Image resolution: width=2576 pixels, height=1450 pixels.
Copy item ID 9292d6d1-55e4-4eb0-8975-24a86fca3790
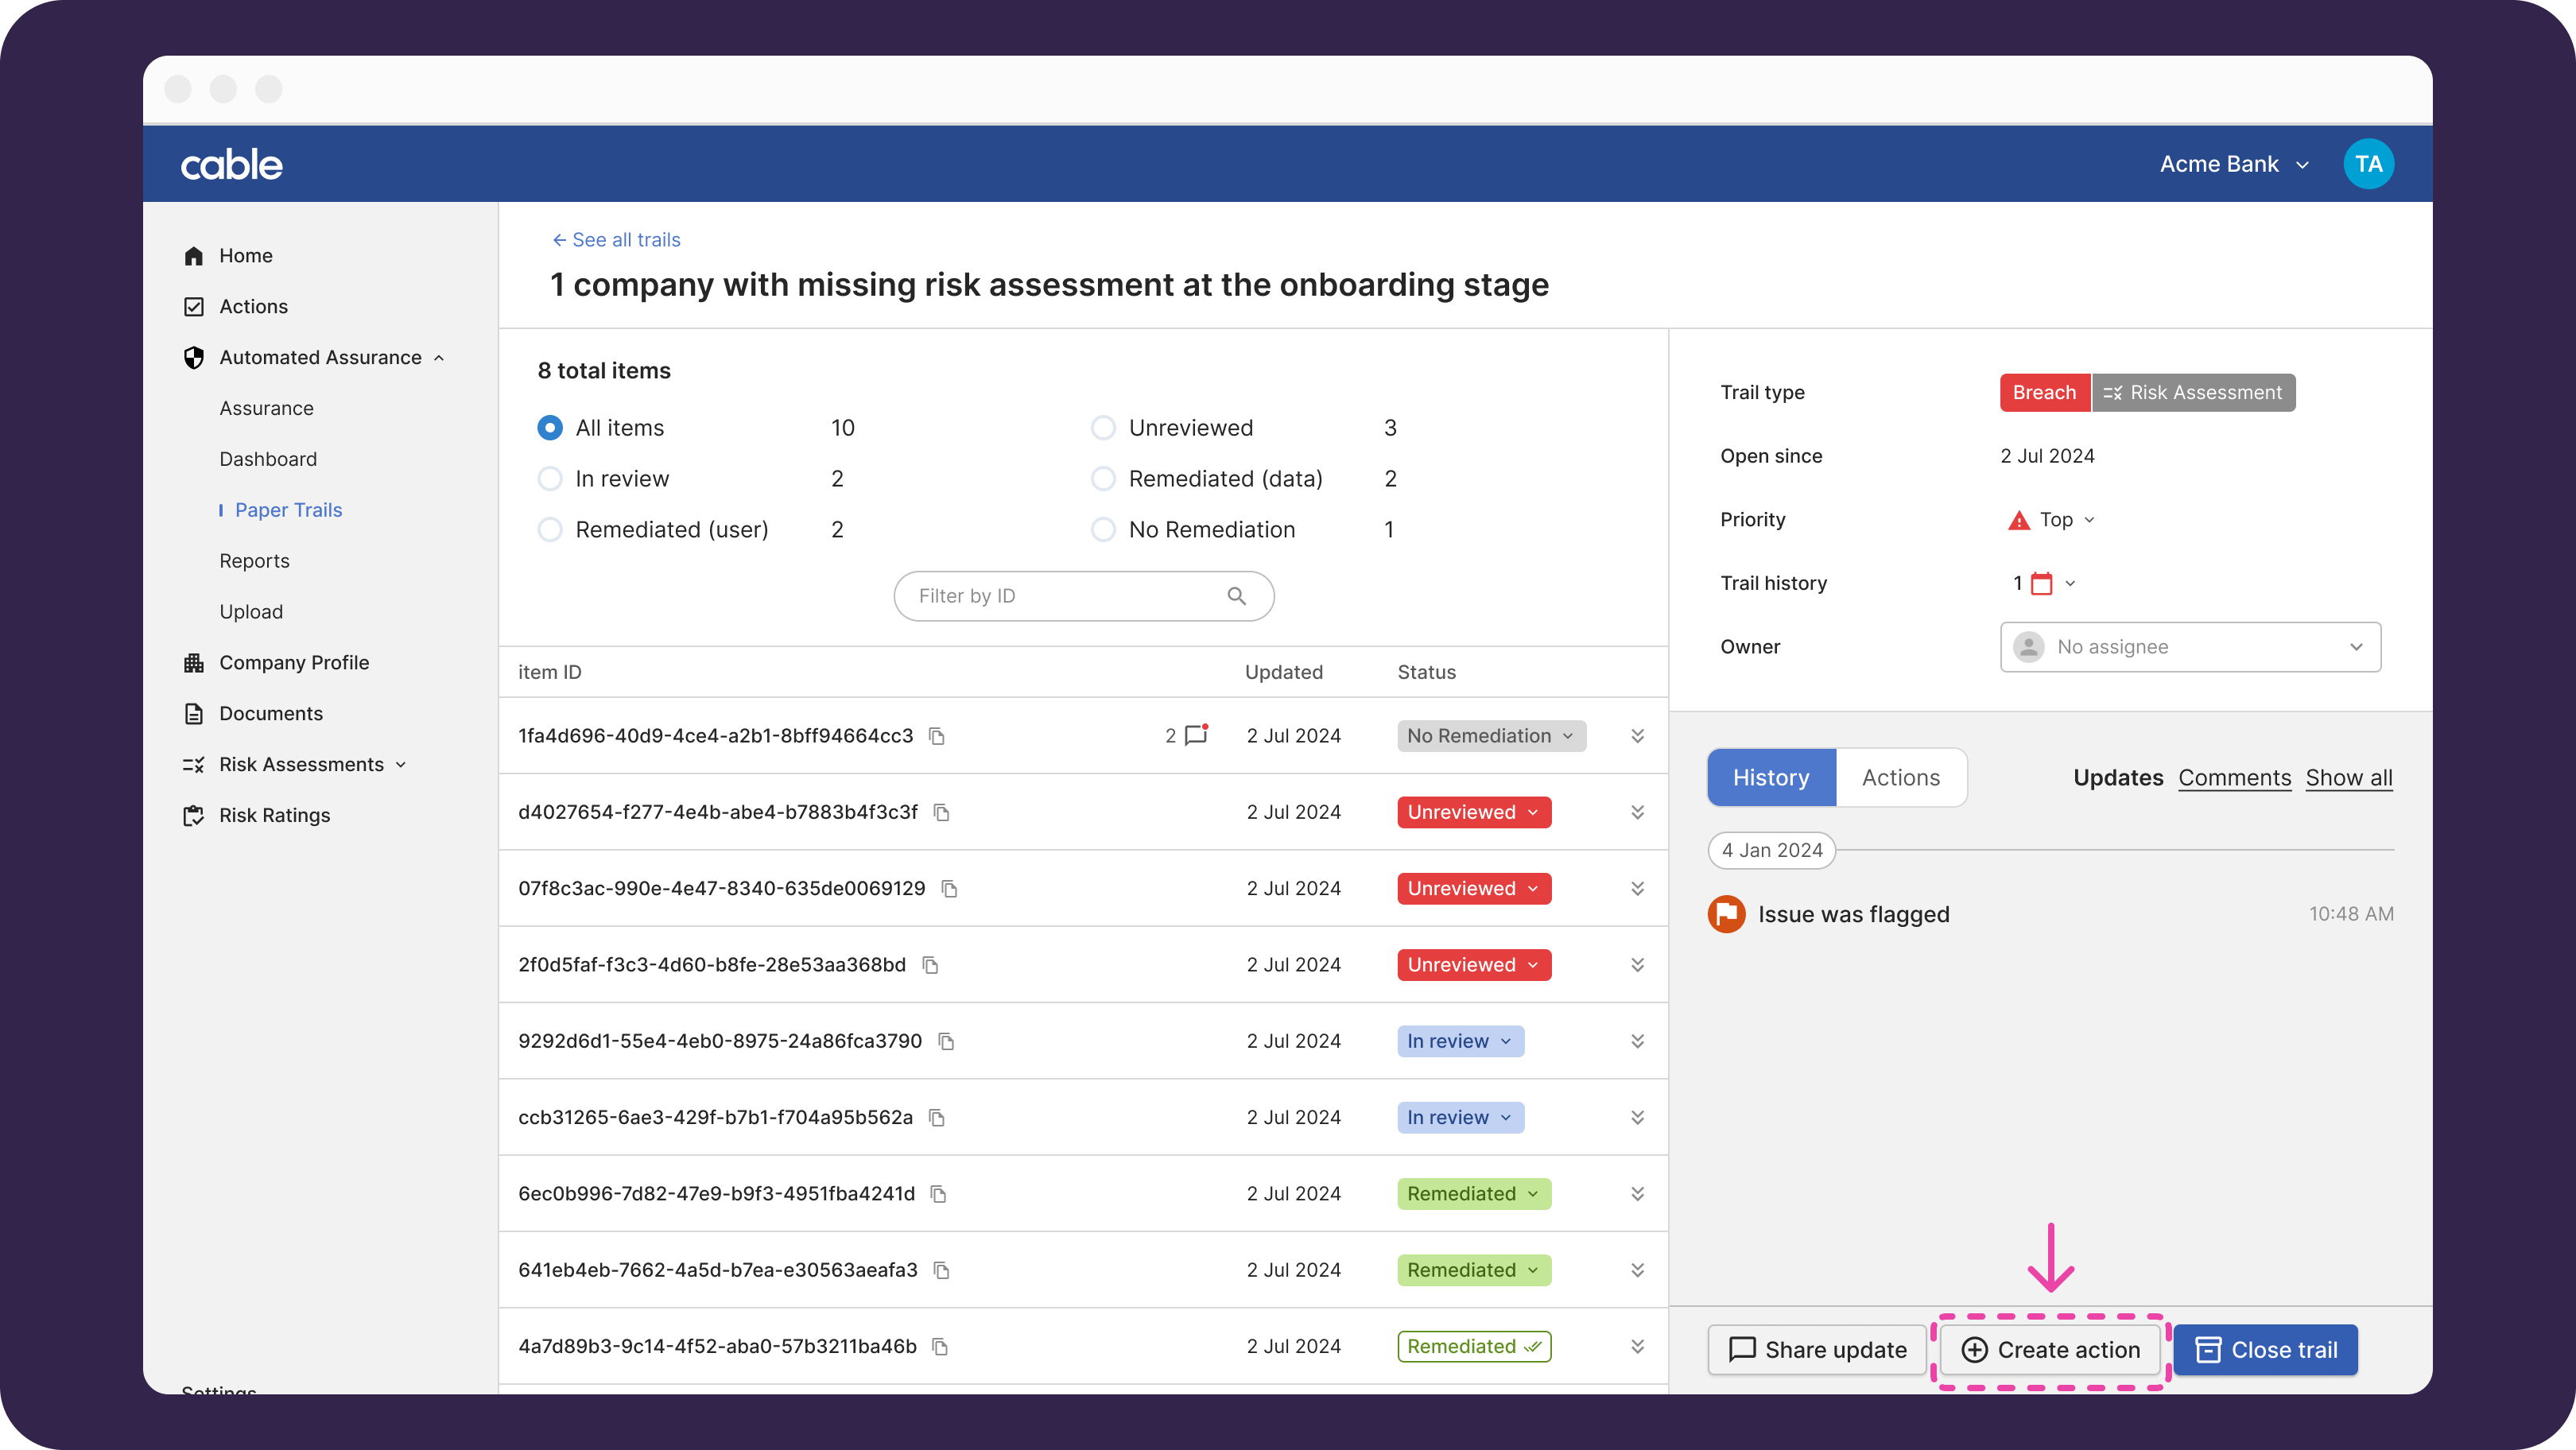(x=946, y=1041)
